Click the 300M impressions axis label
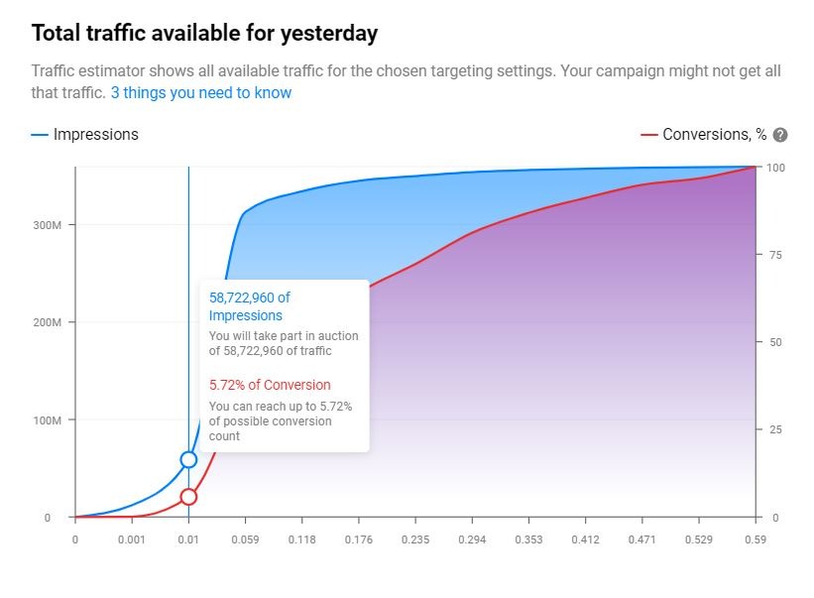The height and width of the screenshot is (598, 814). click(46, 225)
